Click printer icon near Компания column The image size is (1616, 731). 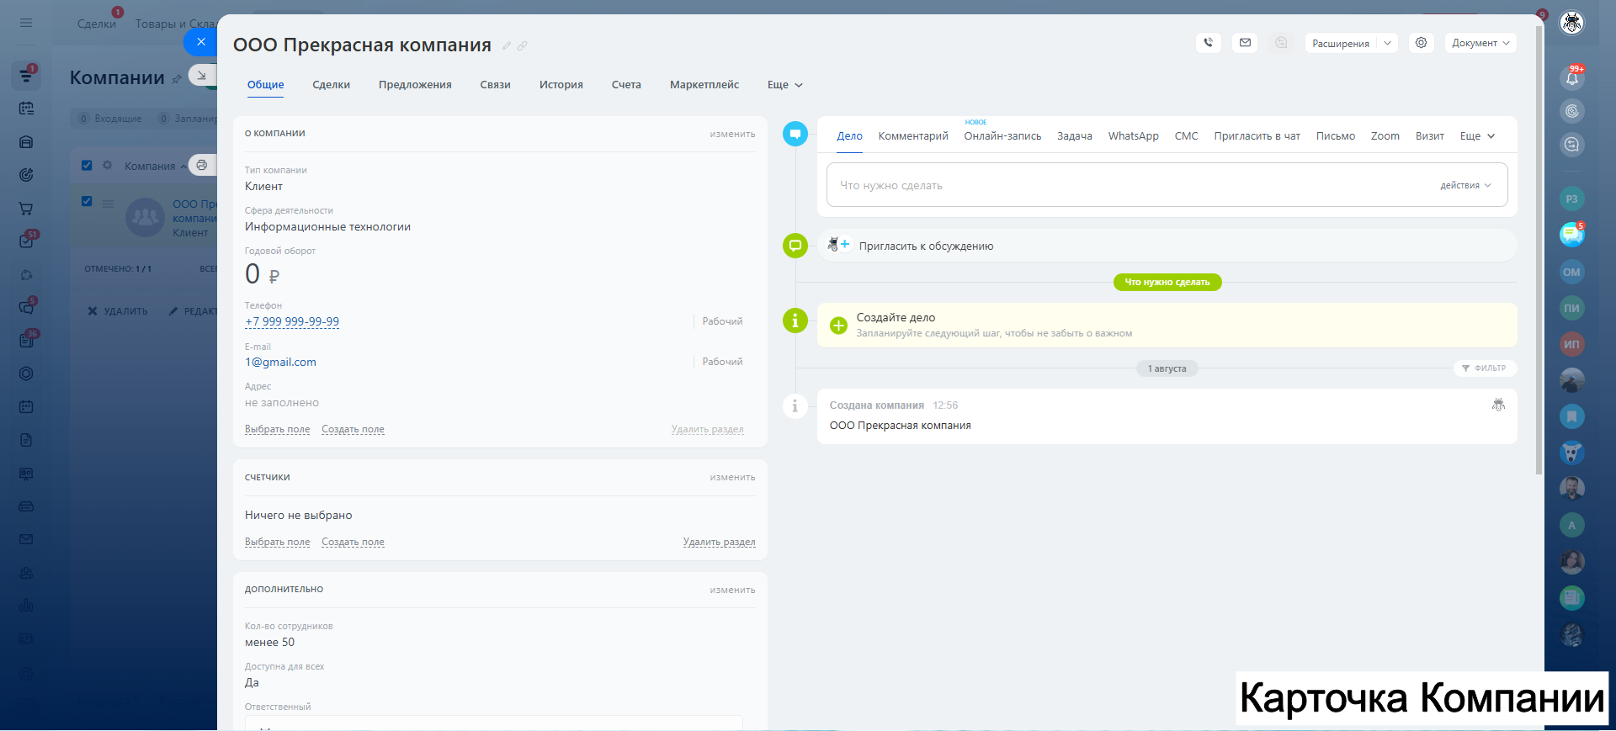pyautogui.click(x=202, y=165)
